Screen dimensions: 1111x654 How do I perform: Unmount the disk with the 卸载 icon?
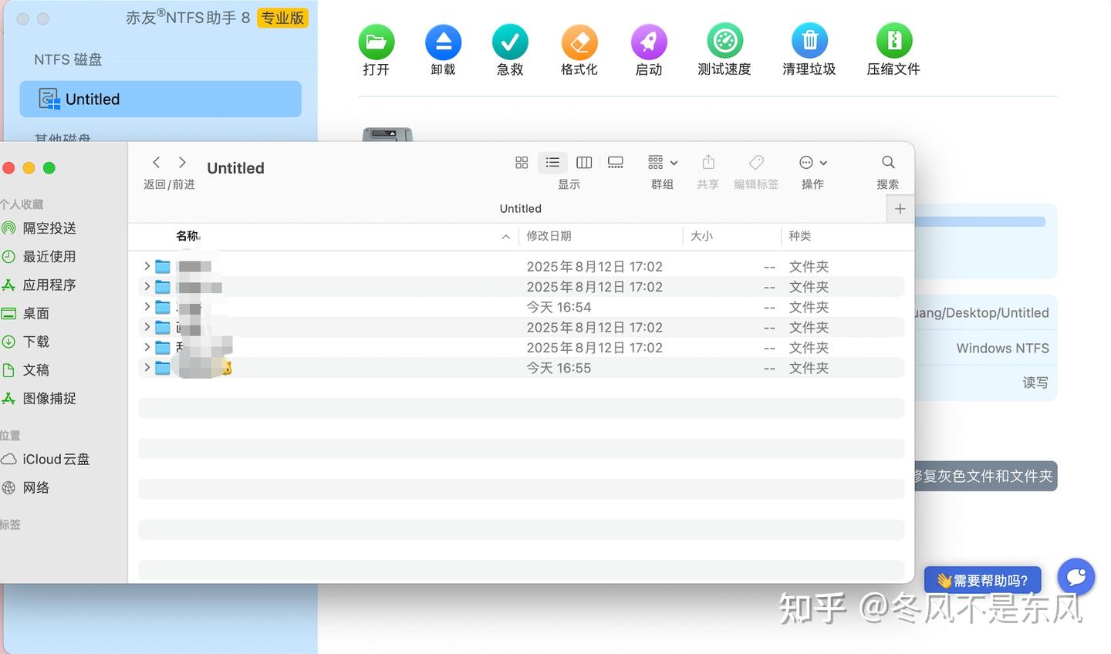(x=443, y=42)
